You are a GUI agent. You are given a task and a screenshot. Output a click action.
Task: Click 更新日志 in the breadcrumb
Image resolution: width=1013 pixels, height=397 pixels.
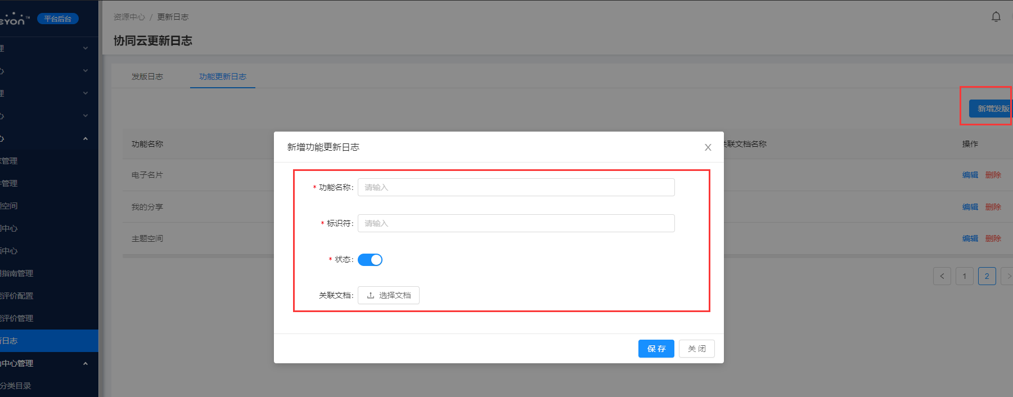coord(173,17)
